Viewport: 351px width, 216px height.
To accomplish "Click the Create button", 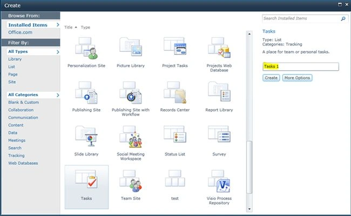I will tap(271, 78).
